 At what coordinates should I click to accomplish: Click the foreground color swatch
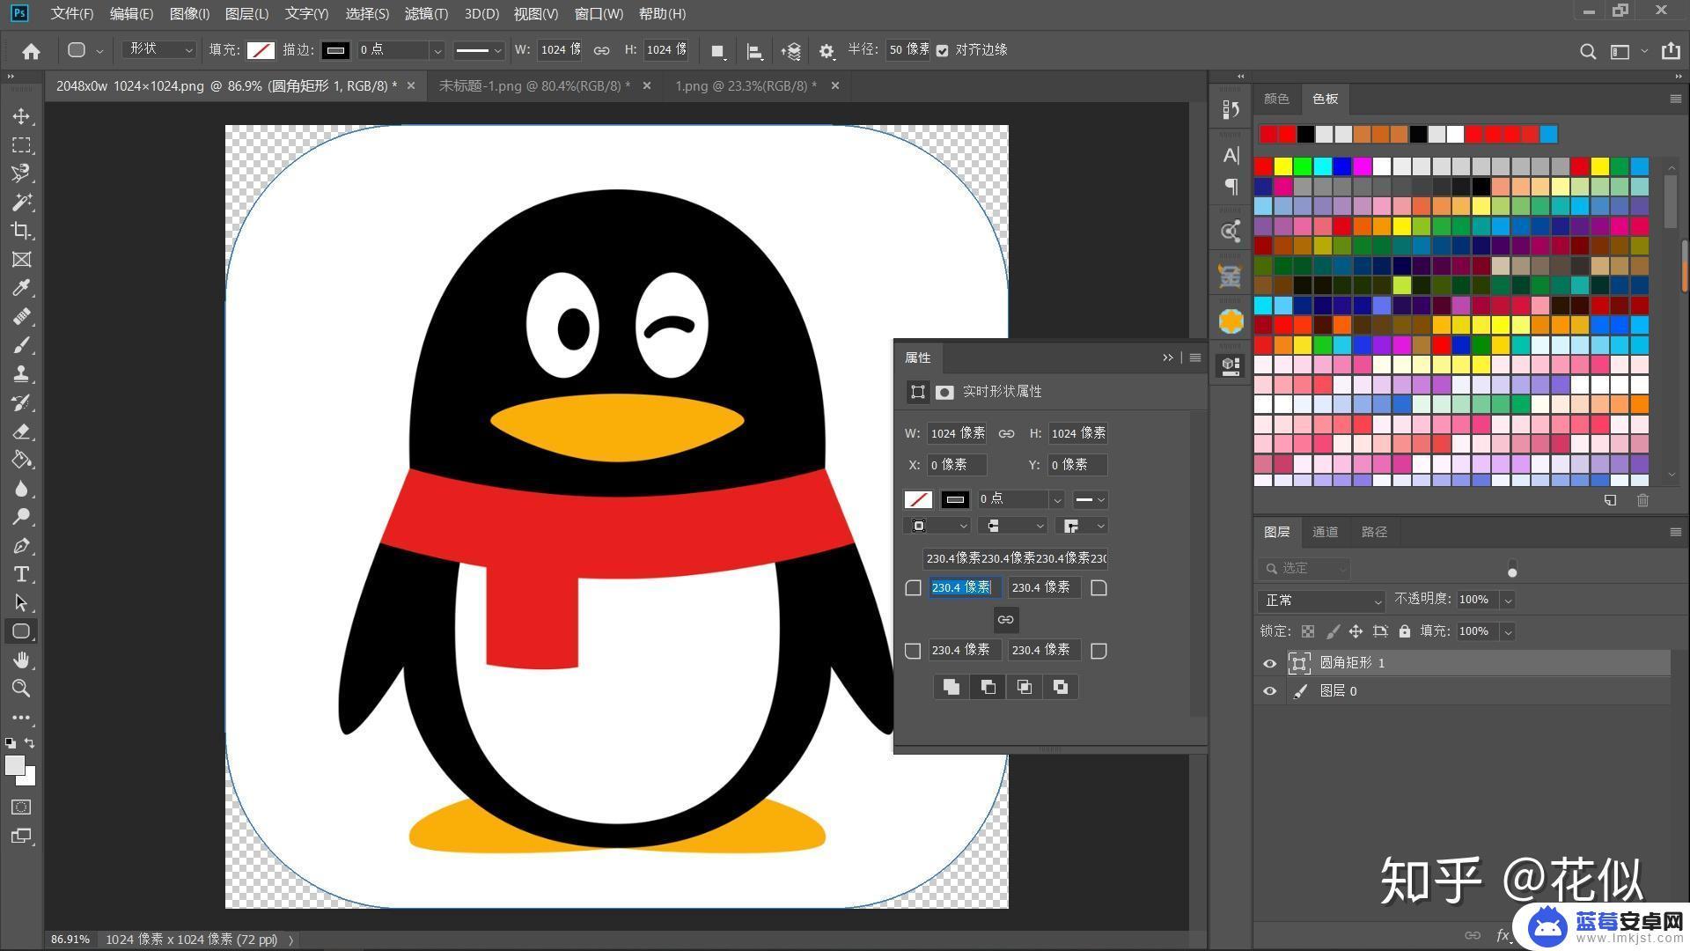coord(15,766)
